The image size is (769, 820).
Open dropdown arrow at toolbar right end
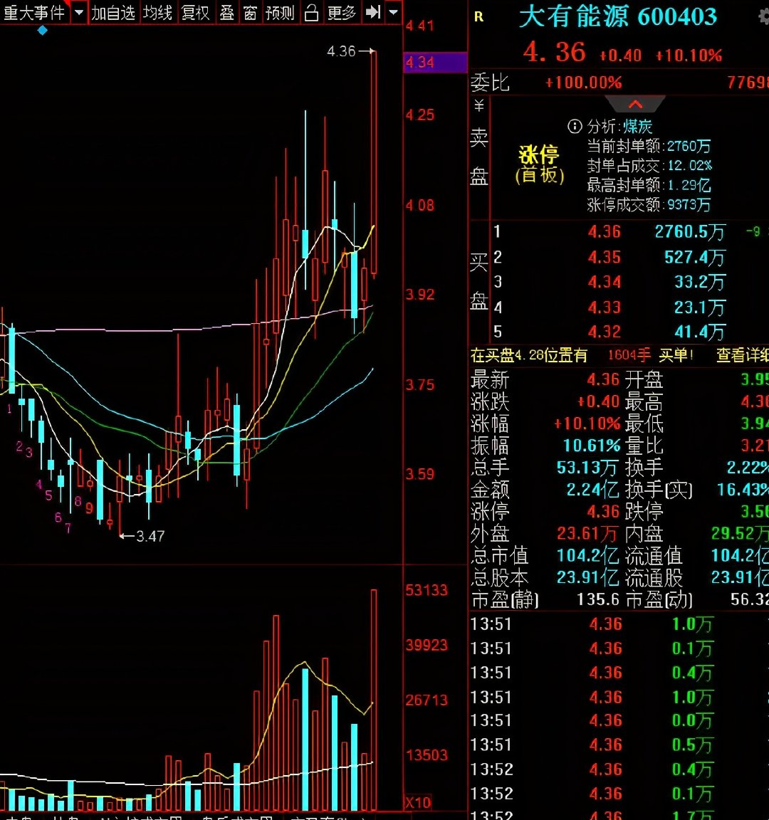(x=393, y=13)
